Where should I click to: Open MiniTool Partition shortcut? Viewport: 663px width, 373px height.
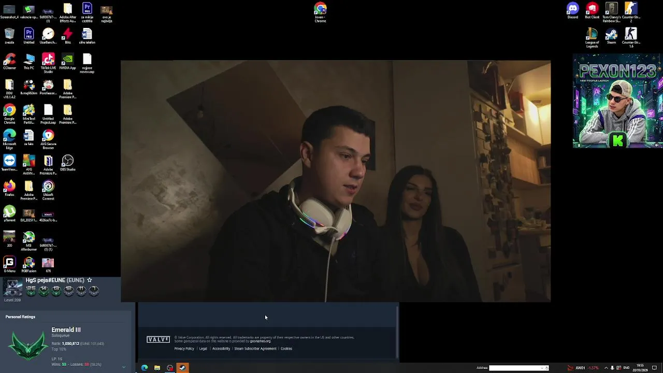28,114
